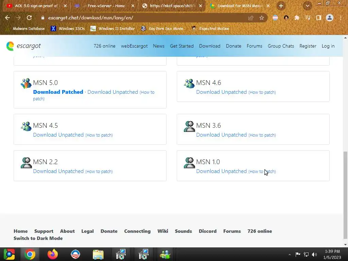Click 726 online in the top navigation
348x261 pixels.
point(105,46)
